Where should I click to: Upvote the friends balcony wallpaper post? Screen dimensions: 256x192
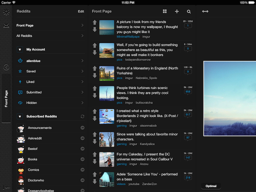click(95, 22)
